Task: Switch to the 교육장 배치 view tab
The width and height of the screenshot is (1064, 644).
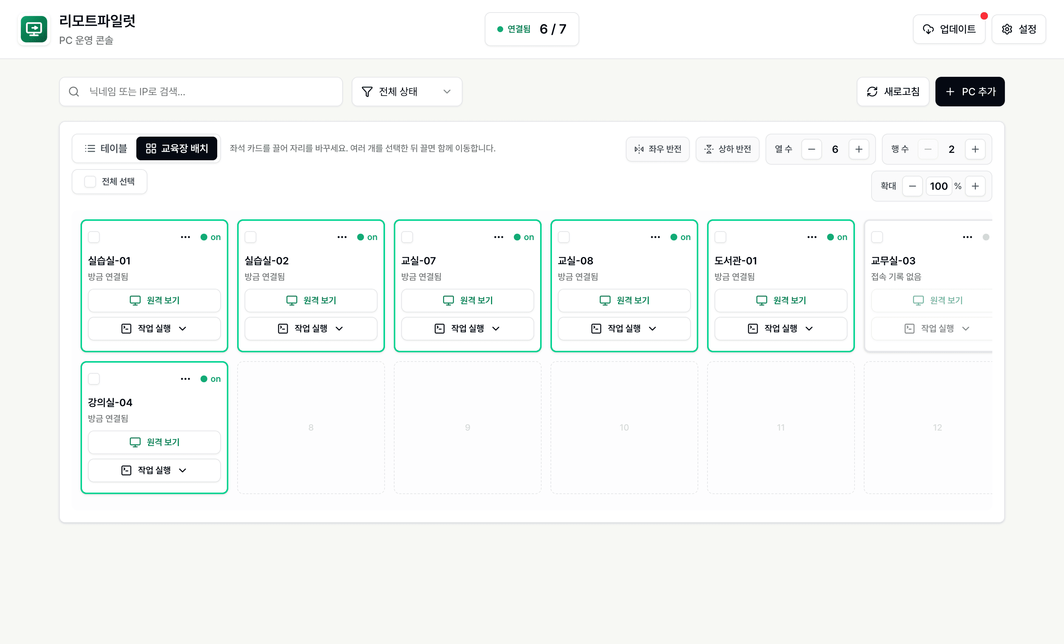Action: click(x=177, y=148)
